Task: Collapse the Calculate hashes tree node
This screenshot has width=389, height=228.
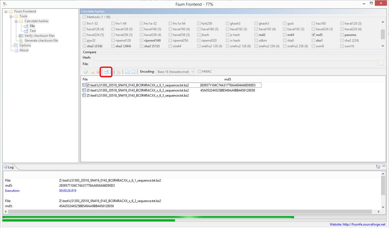Action: (16, 21)
